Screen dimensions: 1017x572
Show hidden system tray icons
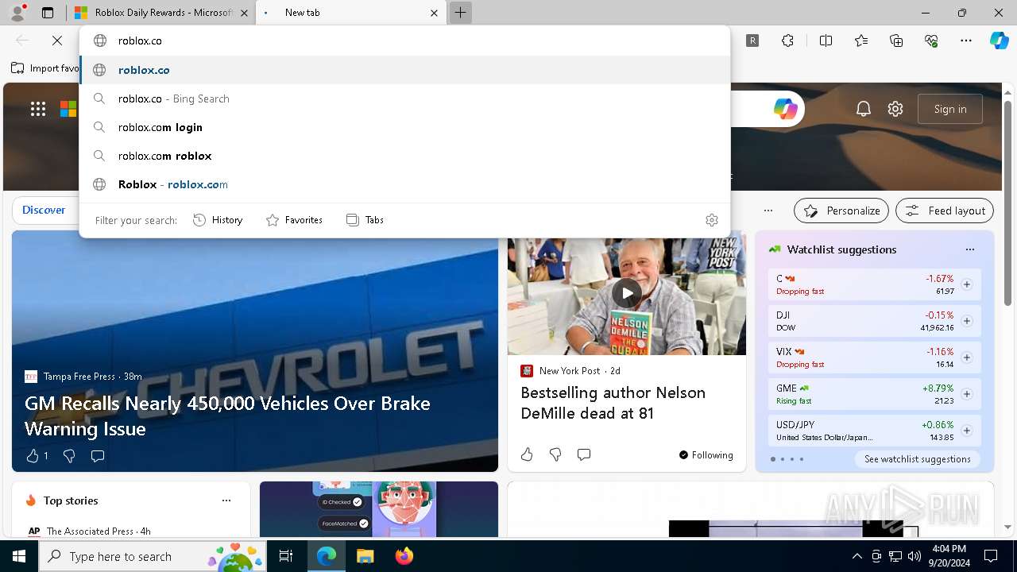857,556
